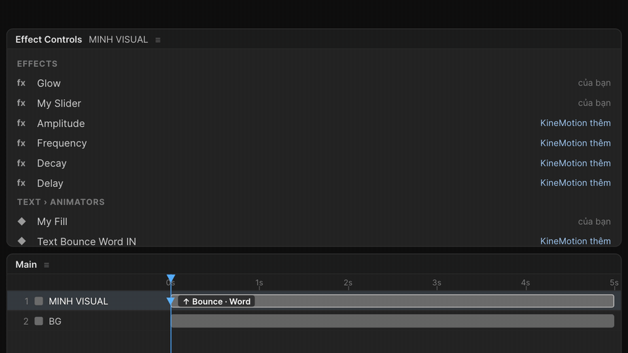628x353 pixels.
Task: Click the của bạn label on My Fill row
Action: pos(595,222)
